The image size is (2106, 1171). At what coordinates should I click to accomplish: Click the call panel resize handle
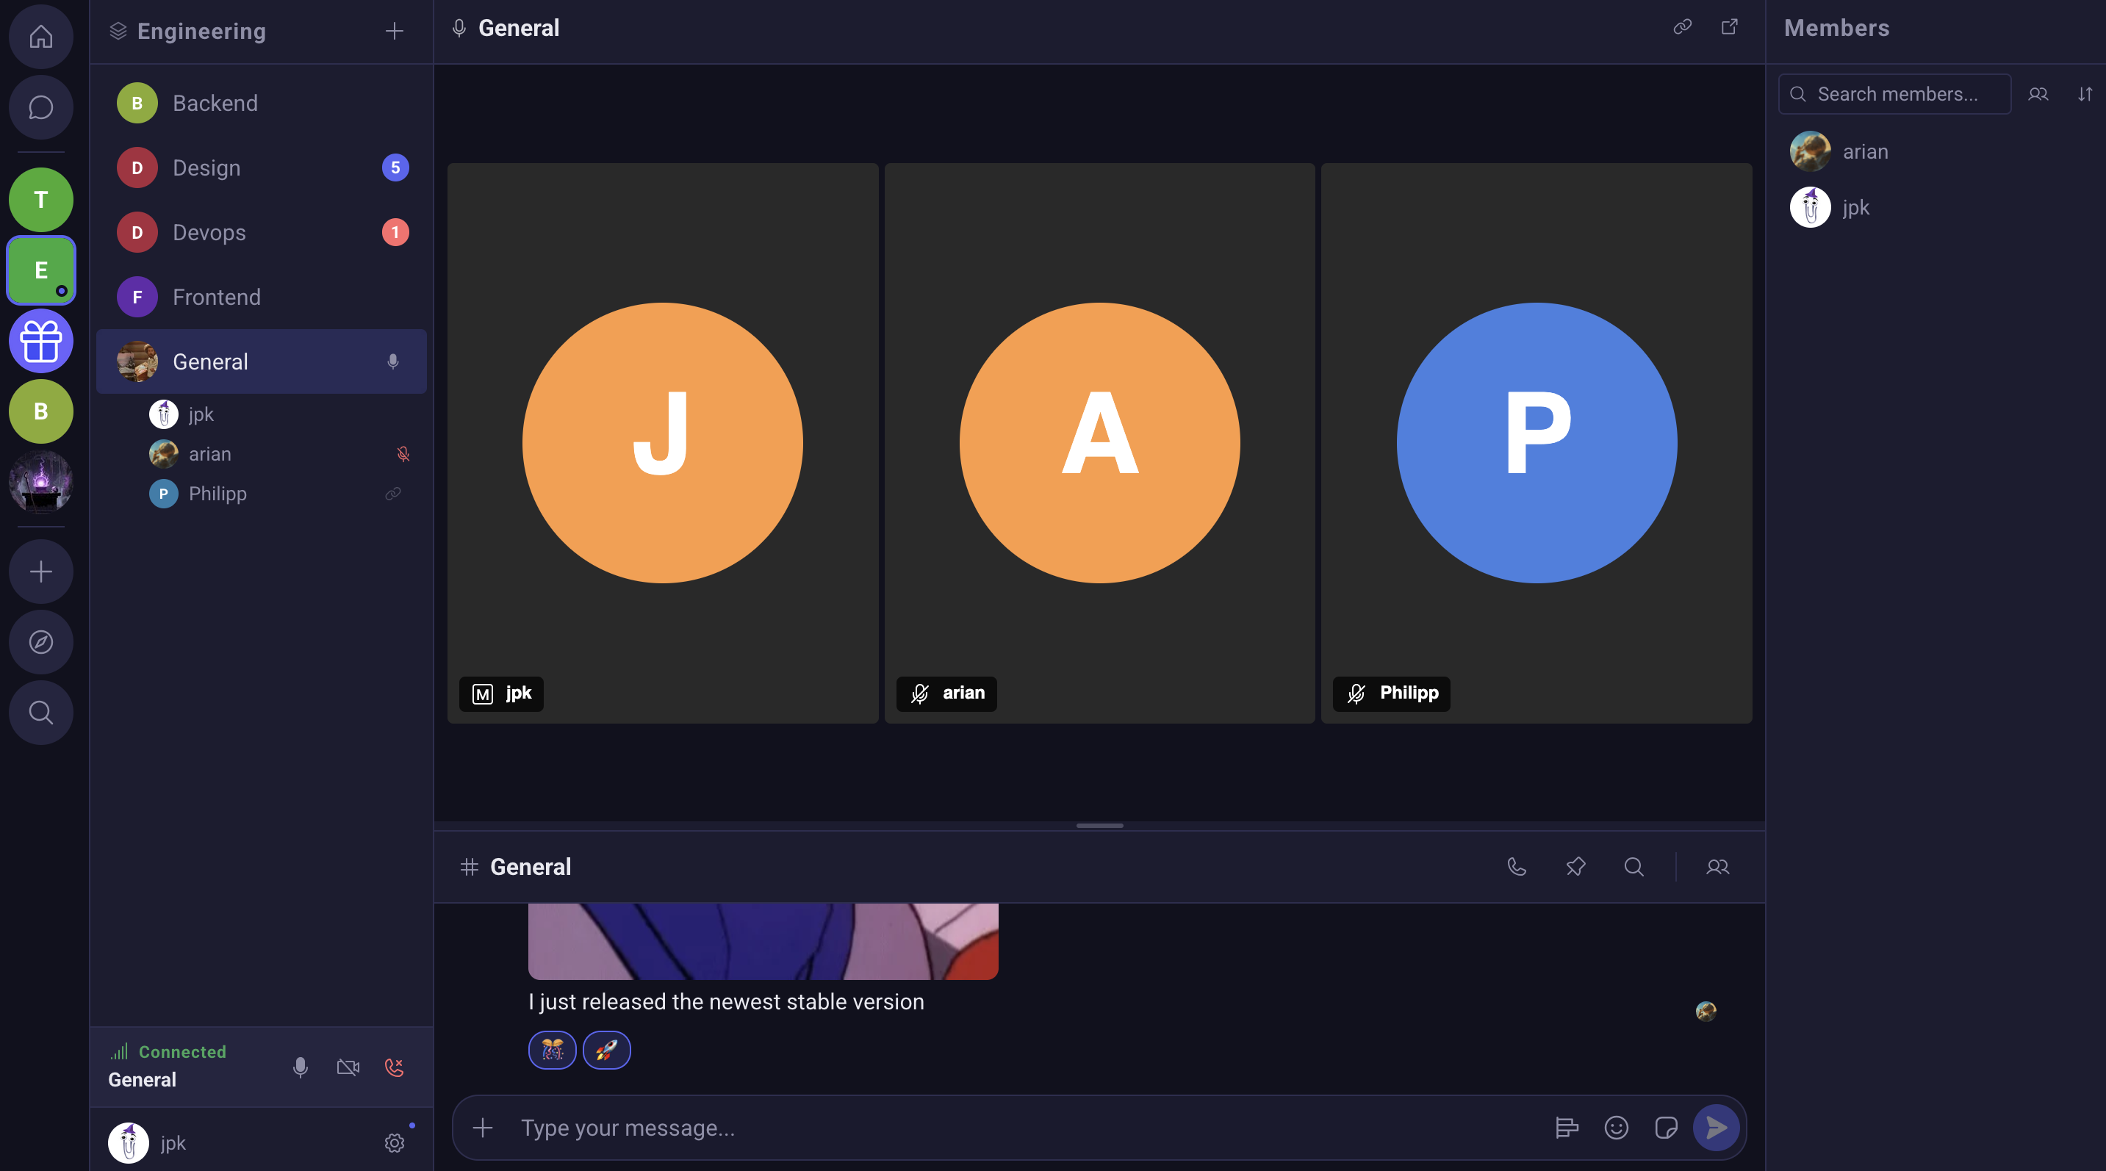coord(1099,825)
